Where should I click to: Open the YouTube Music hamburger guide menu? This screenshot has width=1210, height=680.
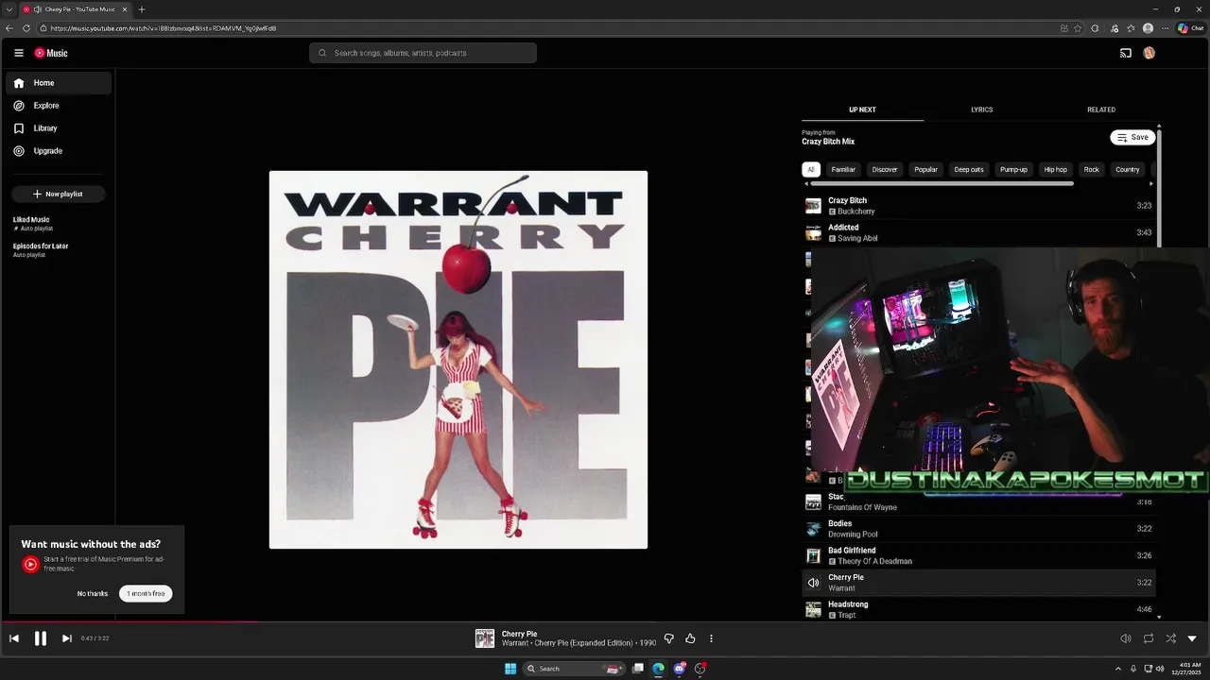coord(18,53)
